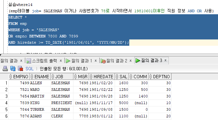The height and width of the screenshot is (124, 218).
Task: Click the refresh query result icon
Action: pyautogui.click(x=13, y=69)
